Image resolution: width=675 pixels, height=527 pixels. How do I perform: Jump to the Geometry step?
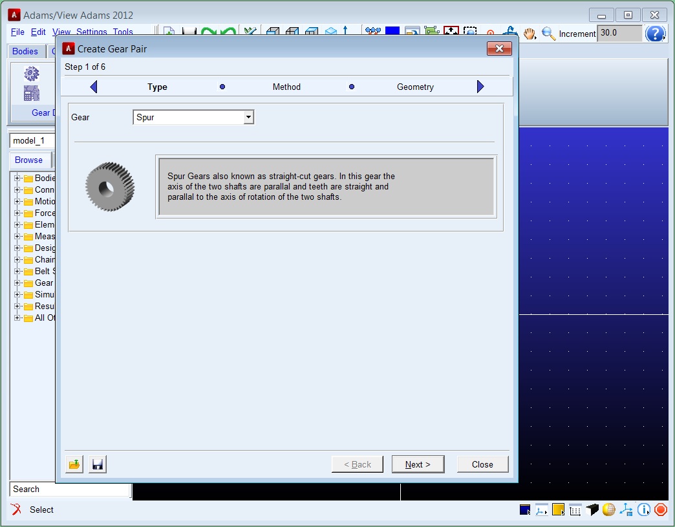click(415, 87)
